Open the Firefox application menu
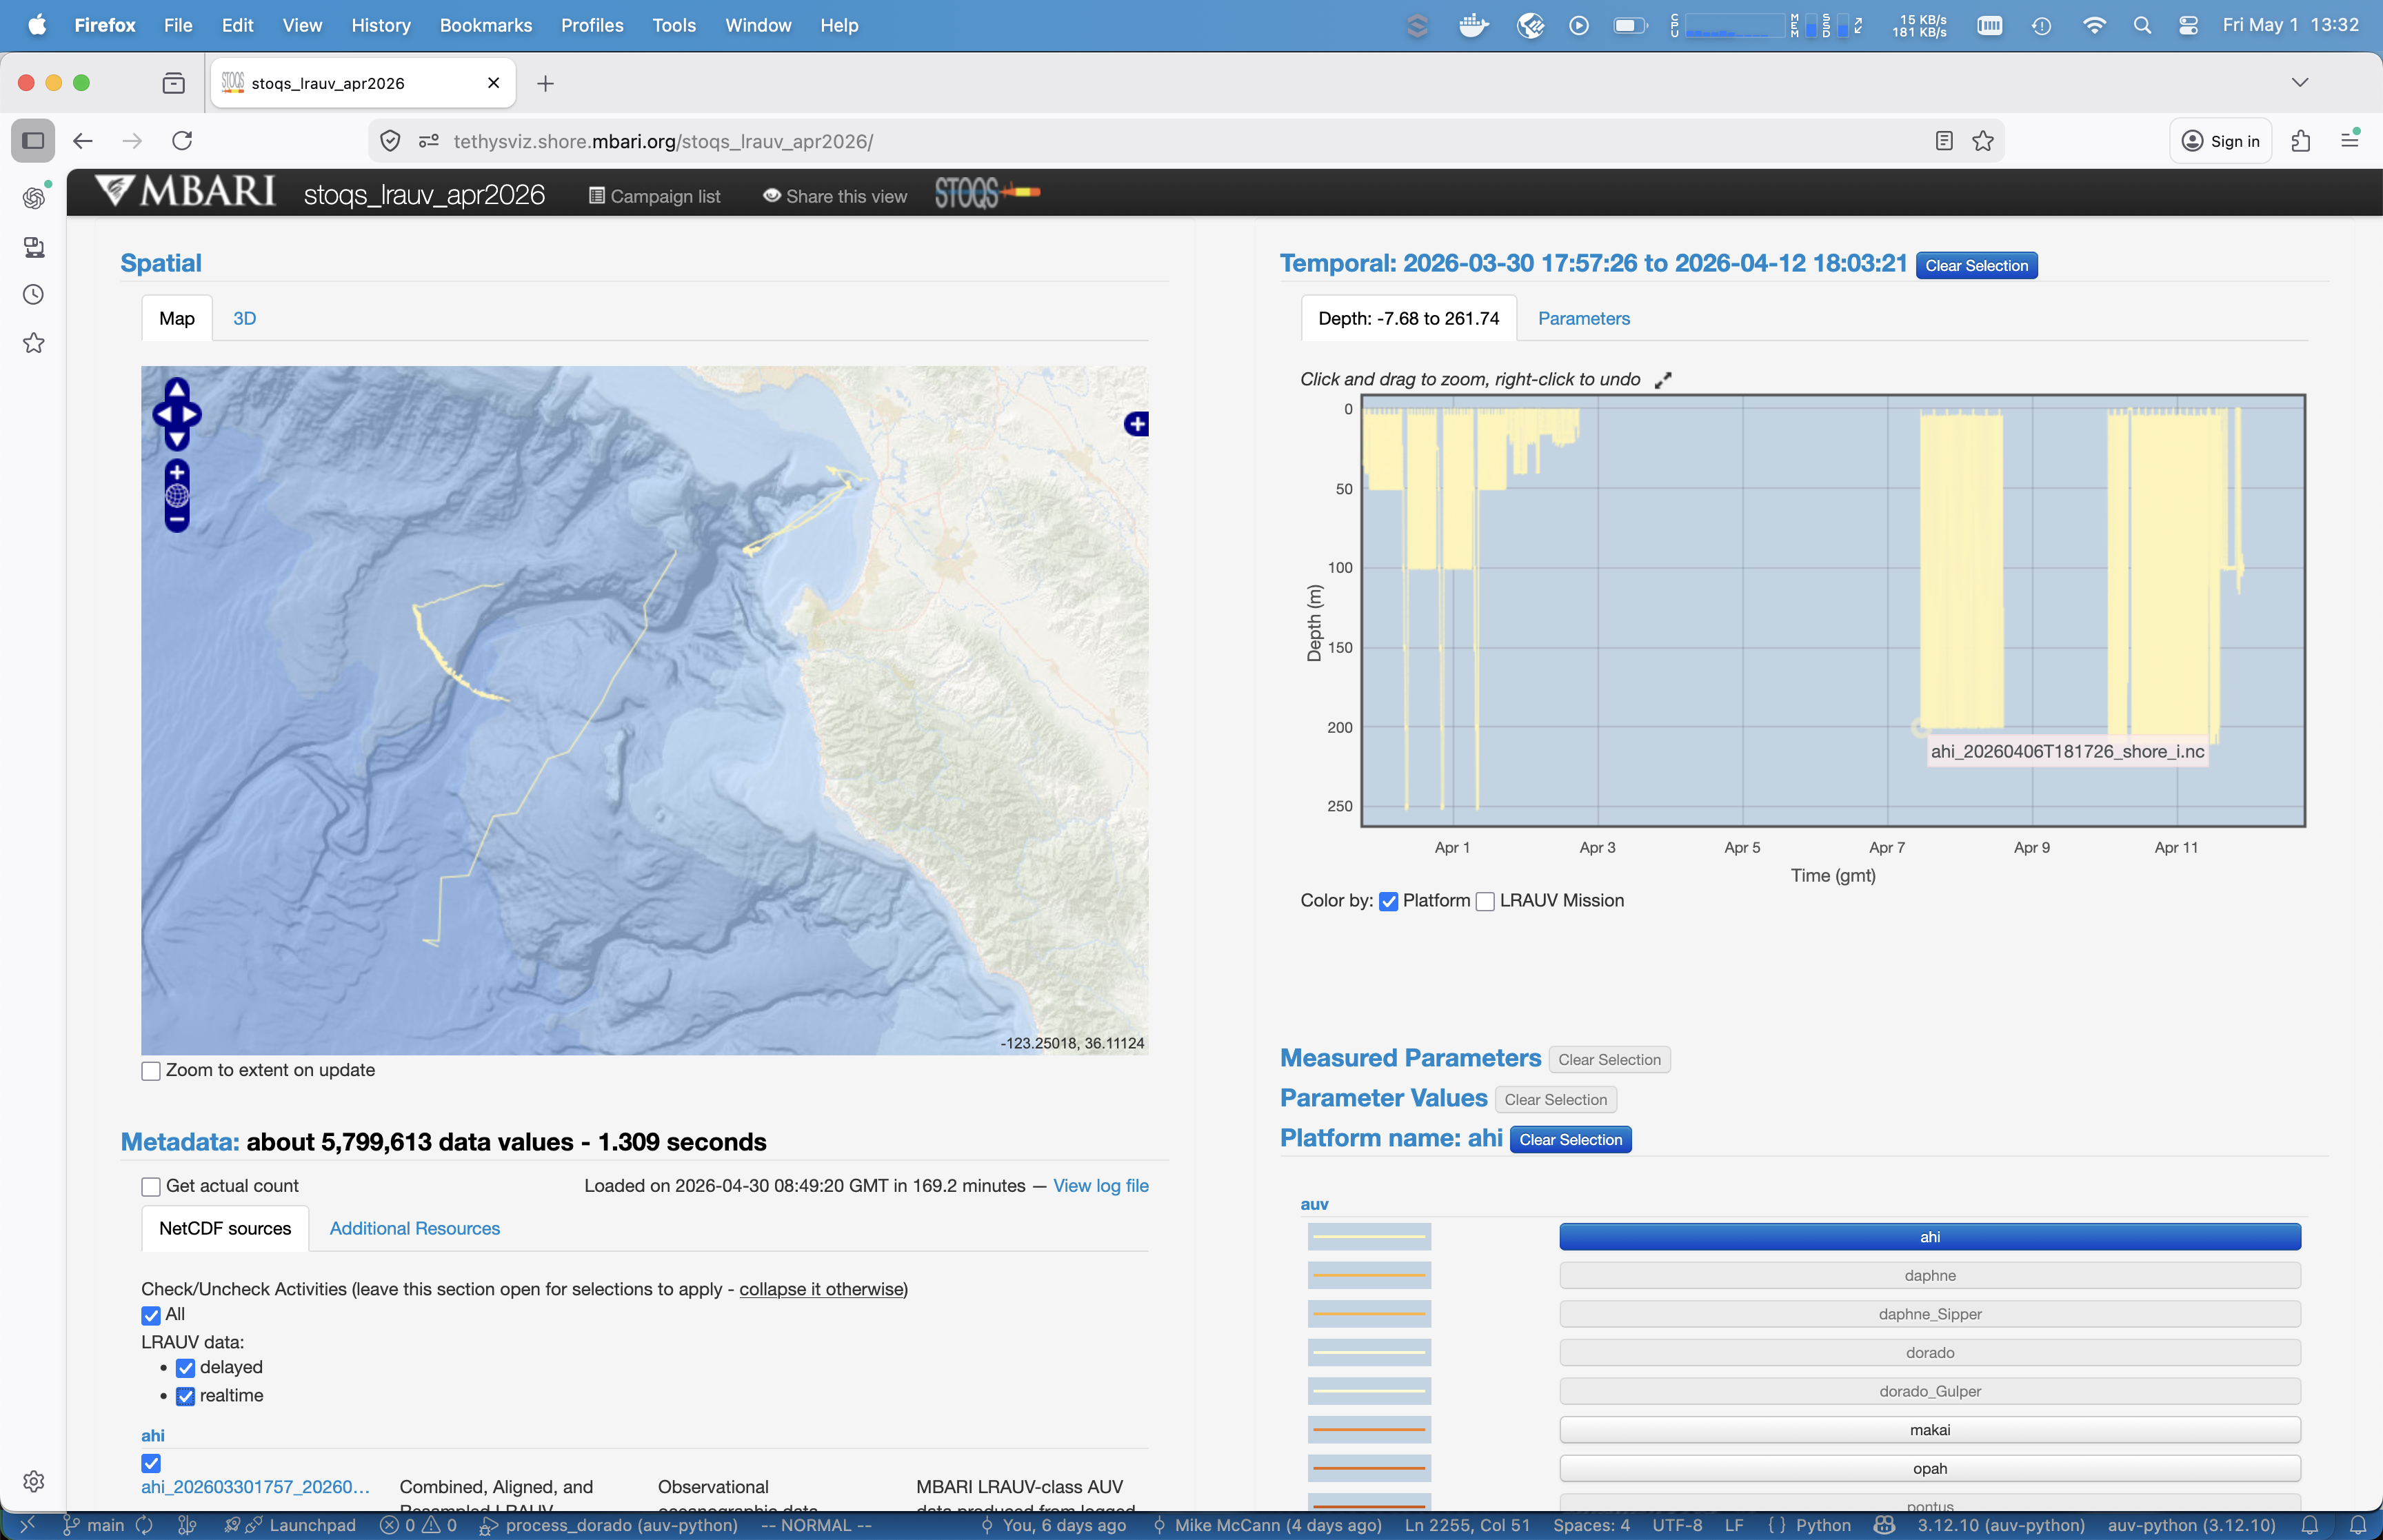 [2350, 140]
